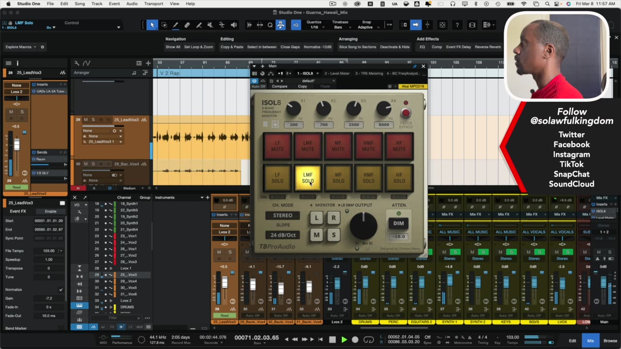Toggle the MF SOLO pad

(x=338, y=178)
